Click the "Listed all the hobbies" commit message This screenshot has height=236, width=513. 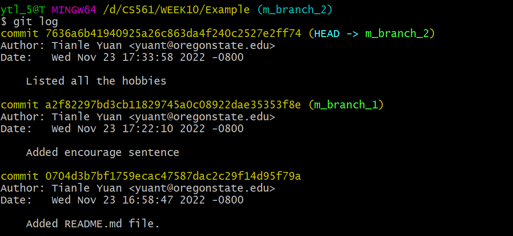click(x=96, y=81)
